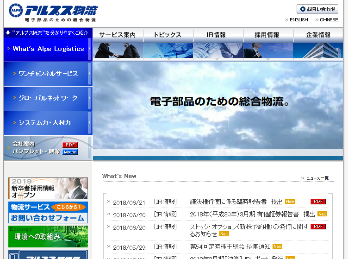Viewport: 348px width, 259px height.
Task: Click the blue graphic under トピックス
Action: pos(168,51)
